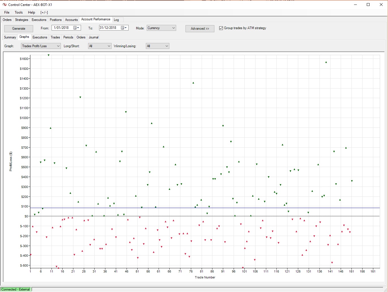The height and width of the screenshot is (292, 388).
Task: Click the Generate button
Action: click(x=19, y=29)
